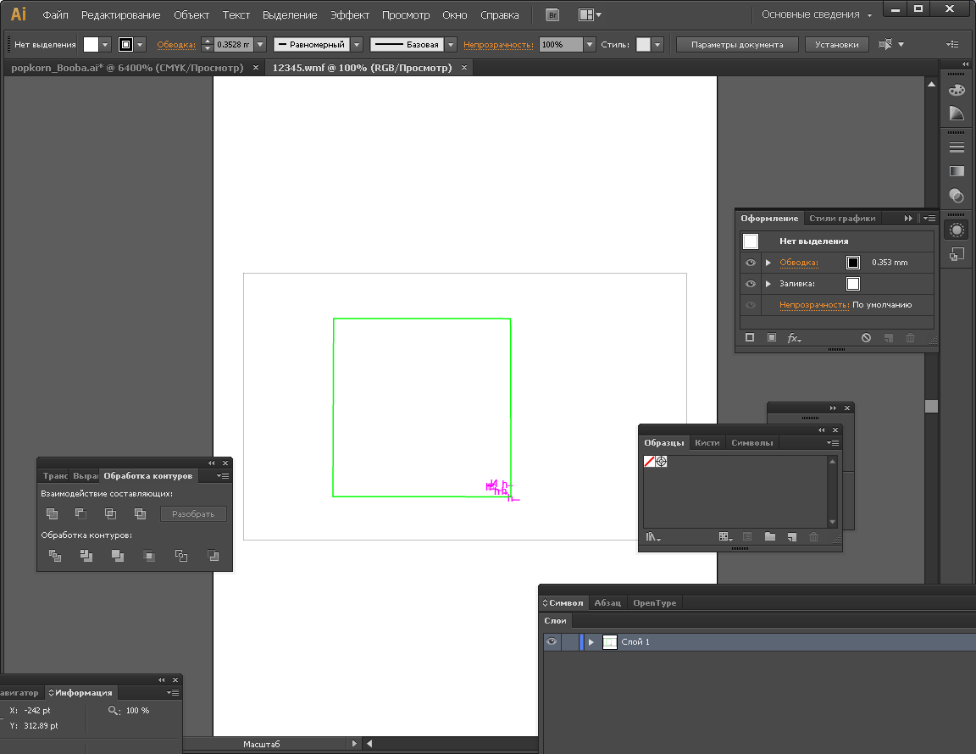The height and width of the screenshot is (754, 976).
Task: Hide the Заливка attribute using eye icon
Action: [x=750, y=284]
